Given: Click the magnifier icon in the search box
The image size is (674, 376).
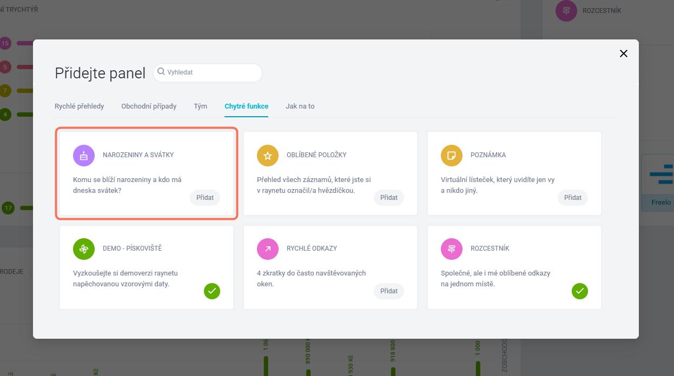Looking at the screenshot, I should (161, 72).
